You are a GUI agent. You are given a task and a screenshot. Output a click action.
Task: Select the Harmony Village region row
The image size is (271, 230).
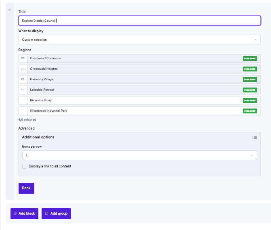pos(133,79)
